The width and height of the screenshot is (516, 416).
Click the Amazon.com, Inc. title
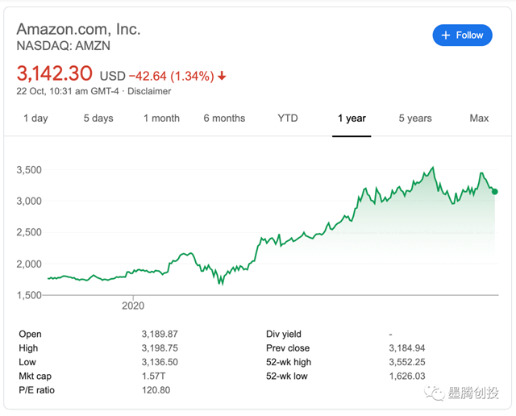tap(78, 29)
